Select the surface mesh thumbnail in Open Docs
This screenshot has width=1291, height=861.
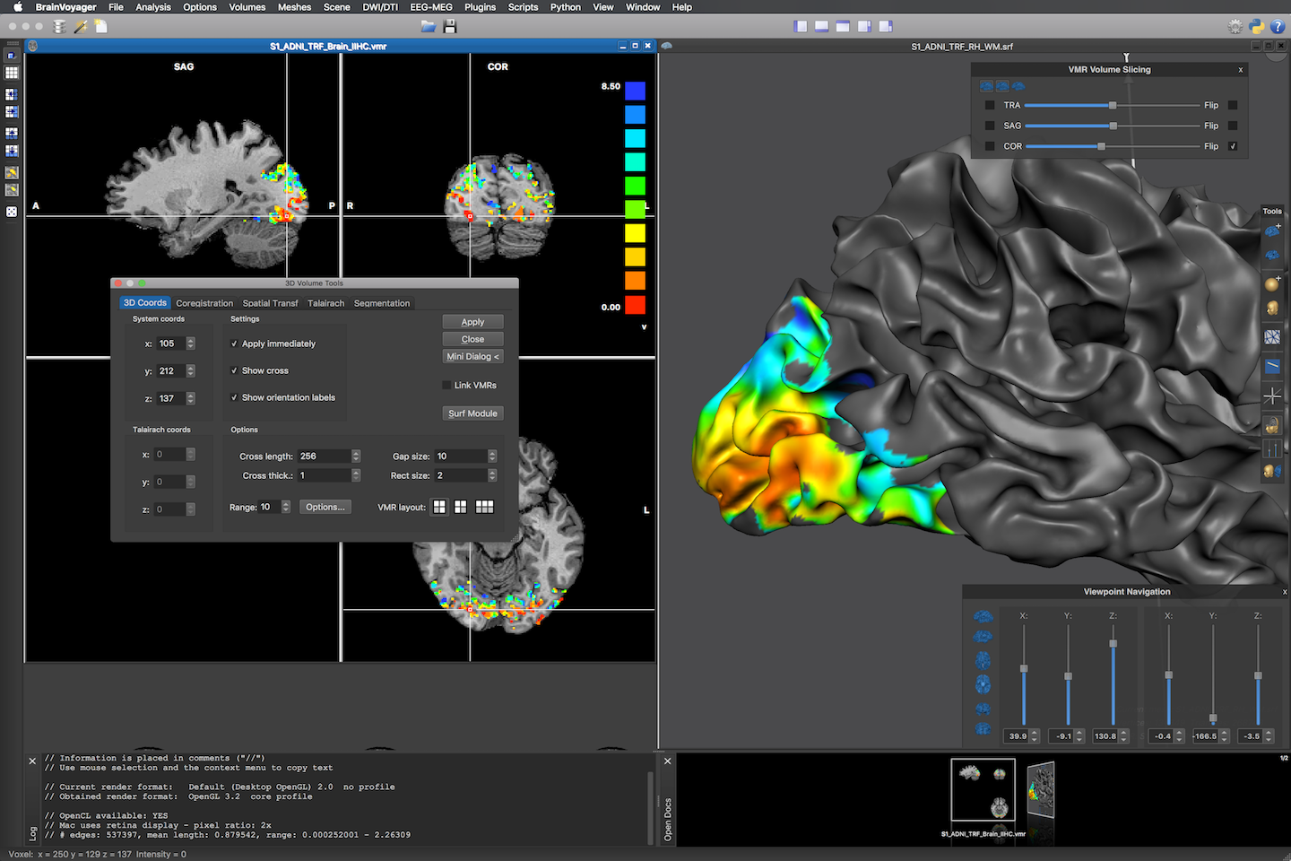(1041, 790)
